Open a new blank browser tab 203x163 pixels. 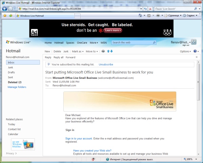pyautogui.click(x=77, y=16)
